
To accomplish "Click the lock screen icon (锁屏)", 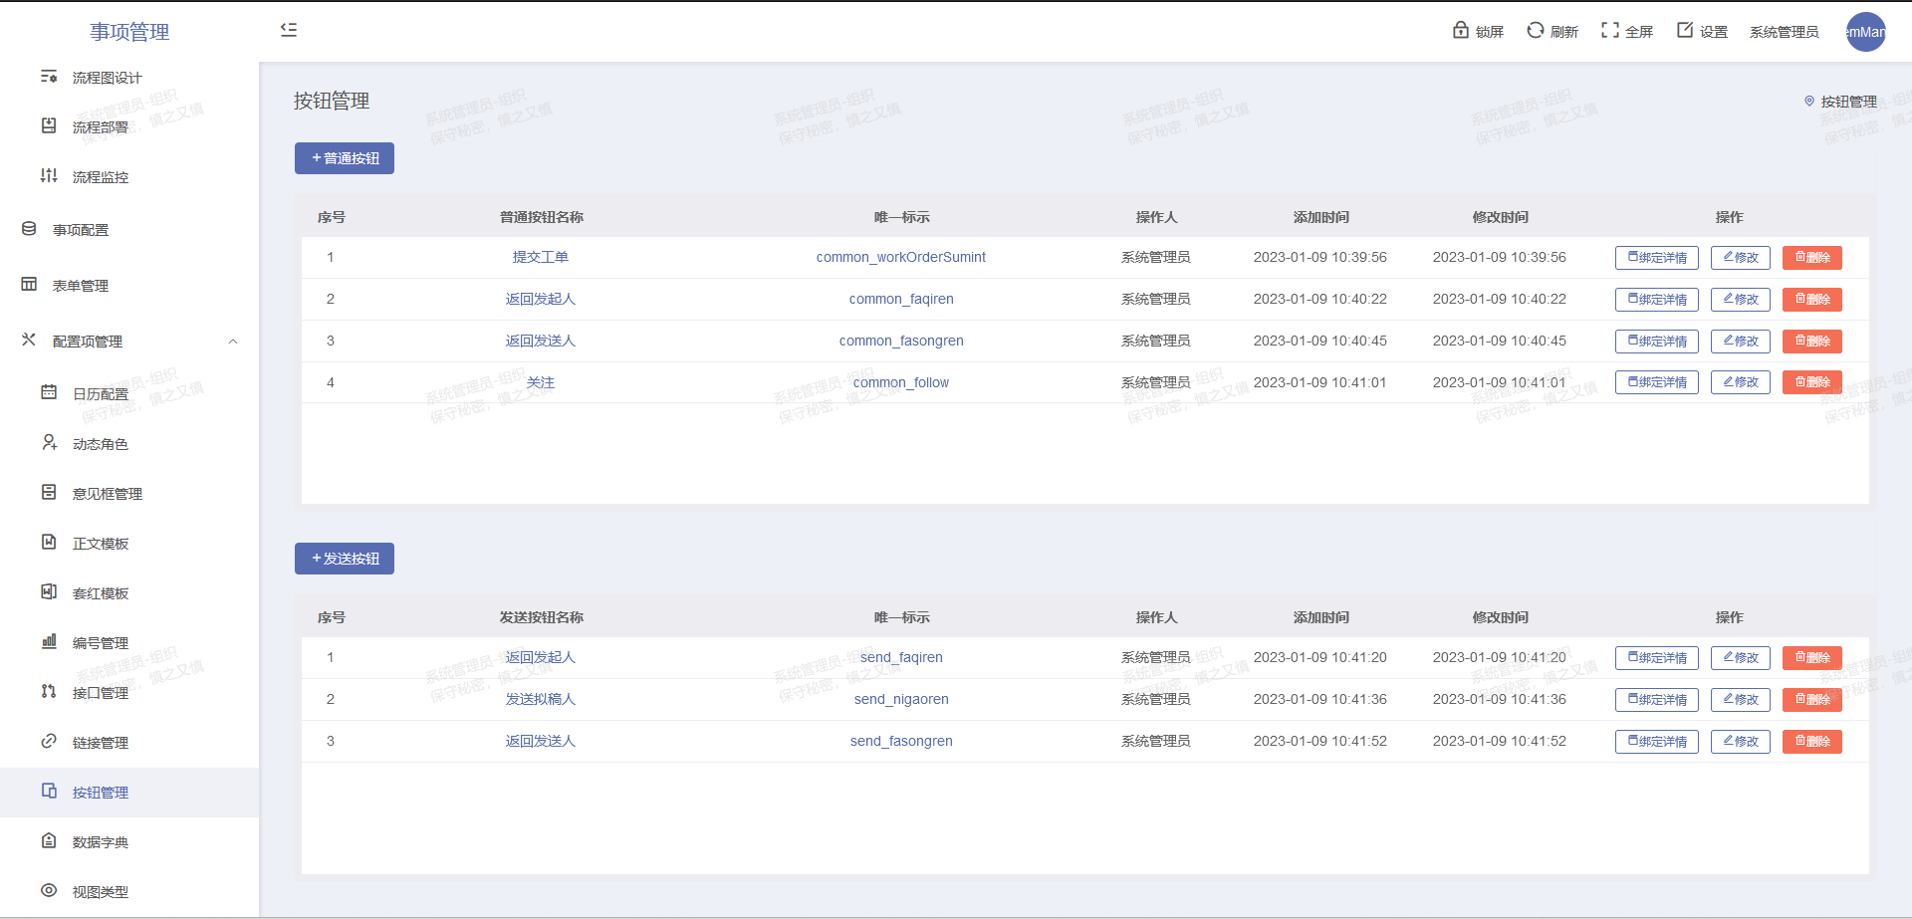I will pos(1461,31).
